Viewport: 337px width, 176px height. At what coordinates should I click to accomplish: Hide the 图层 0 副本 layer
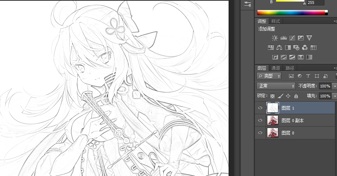pos(260,120)
